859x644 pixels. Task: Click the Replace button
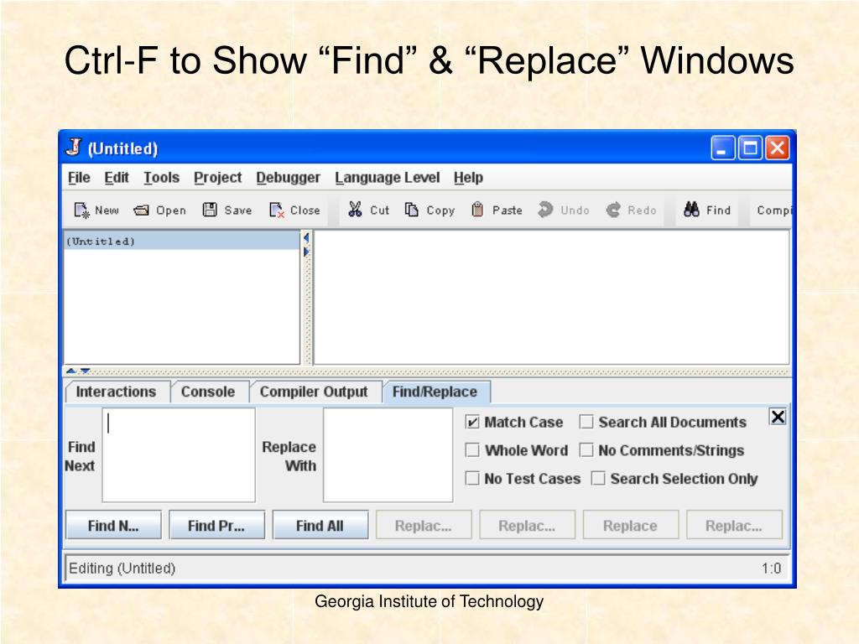[x=631, y=525]
